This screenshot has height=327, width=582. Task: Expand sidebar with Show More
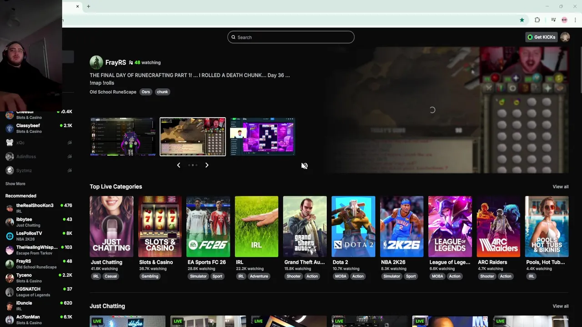click(15, 184)
